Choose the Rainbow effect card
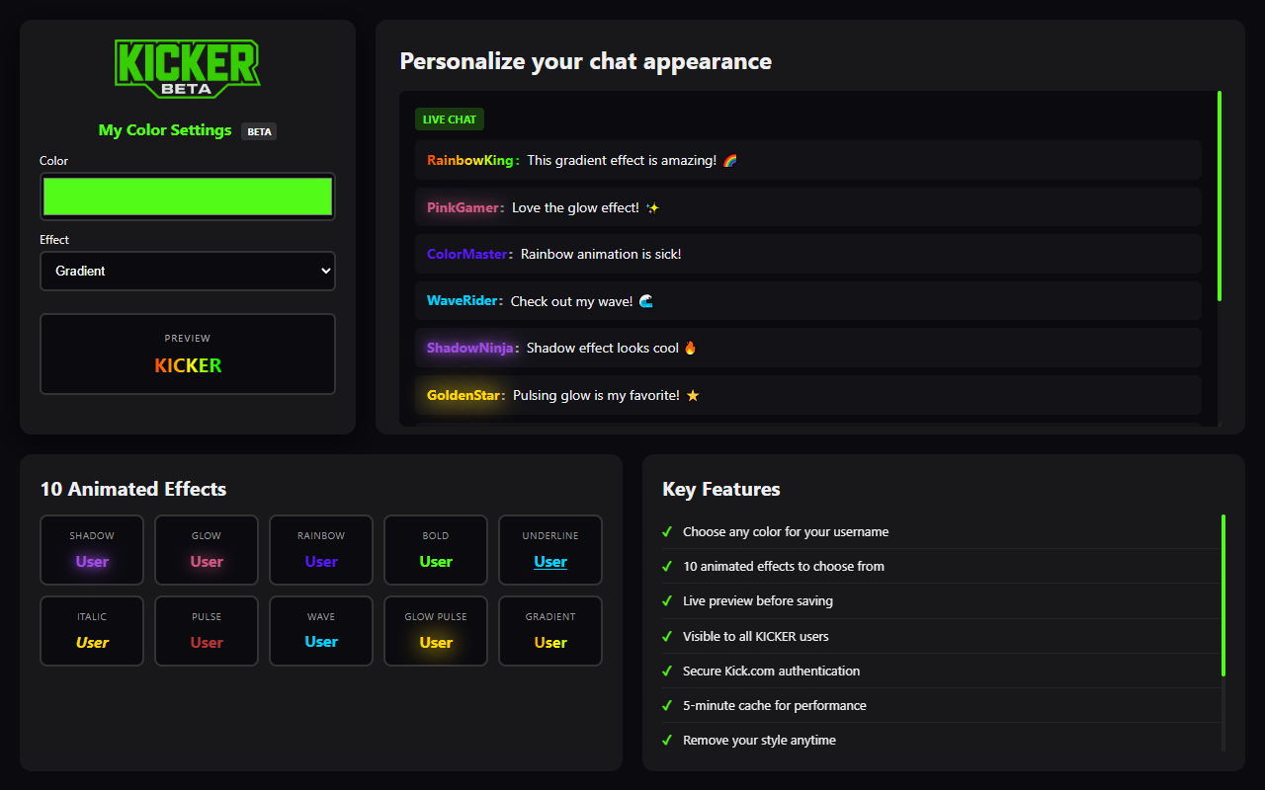1265x790 pixels. pos(321,550)
